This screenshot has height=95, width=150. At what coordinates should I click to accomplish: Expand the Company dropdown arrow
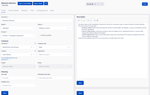(x=34, y=47)
